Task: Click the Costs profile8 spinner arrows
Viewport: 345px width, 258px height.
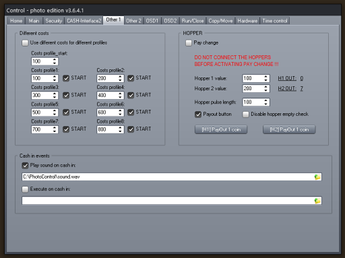Action: click(120, 129)
